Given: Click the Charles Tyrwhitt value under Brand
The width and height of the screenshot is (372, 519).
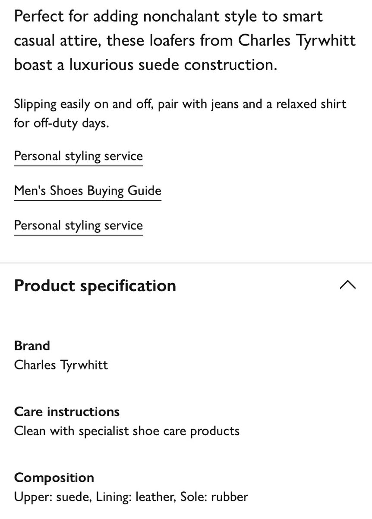Looking at the screenshot, I should [x=61, y=365].
